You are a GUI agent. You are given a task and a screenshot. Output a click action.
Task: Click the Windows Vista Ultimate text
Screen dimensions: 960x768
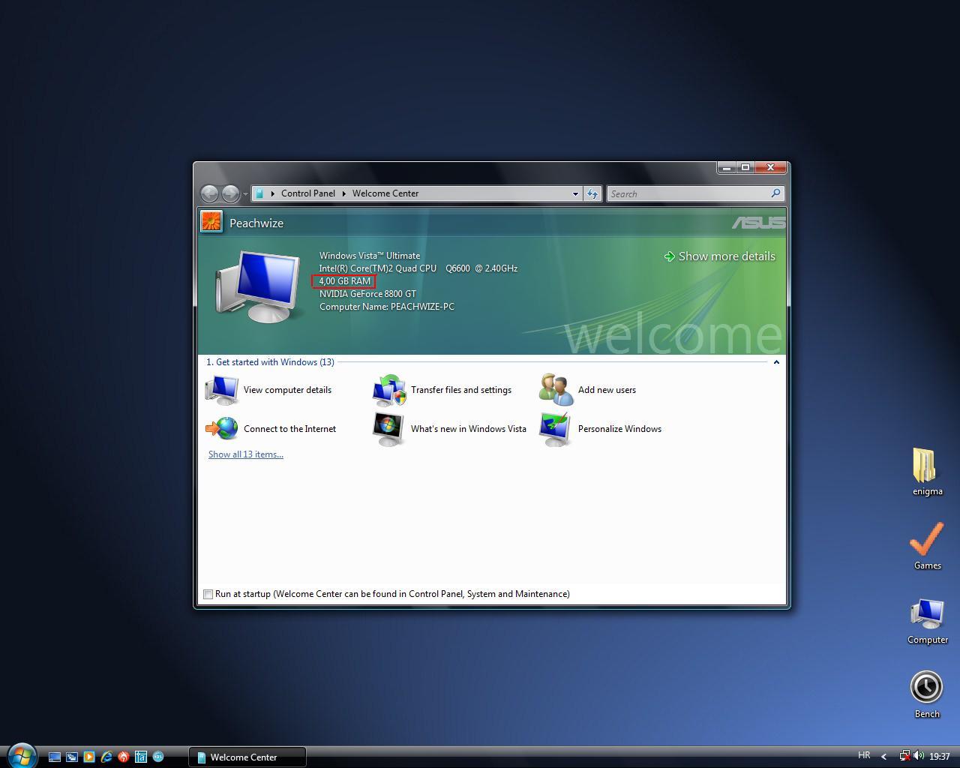click(370, 256)
